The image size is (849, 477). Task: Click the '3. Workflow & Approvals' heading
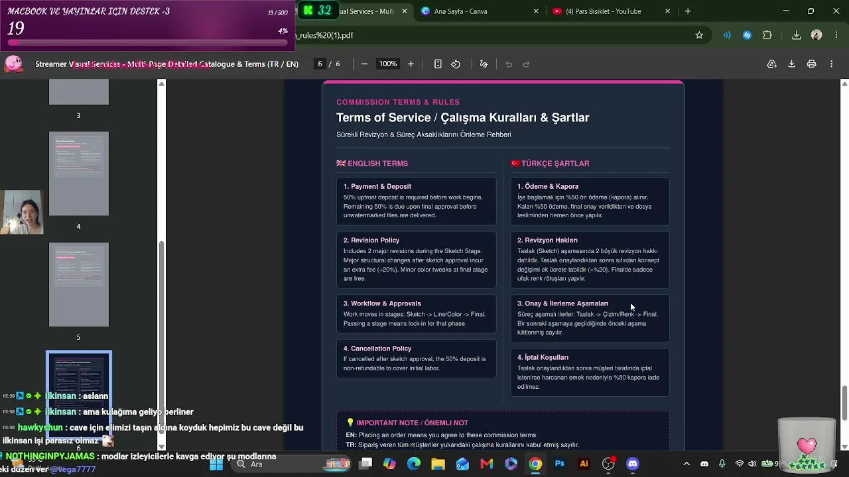(382, 303)
